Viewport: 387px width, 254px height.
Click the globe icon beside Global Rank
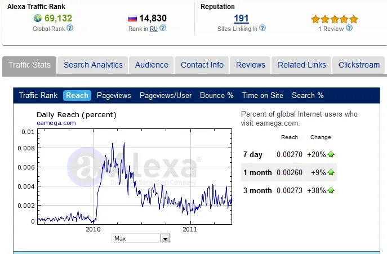[38, 18]
